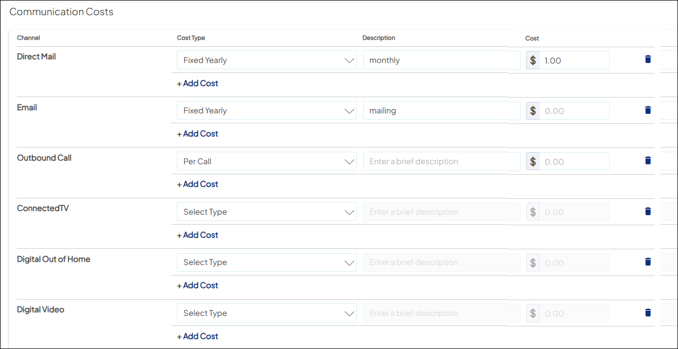Click trash icon for Email cost
Viewport: 678px width, 349px height.
(x=648, y=110)
